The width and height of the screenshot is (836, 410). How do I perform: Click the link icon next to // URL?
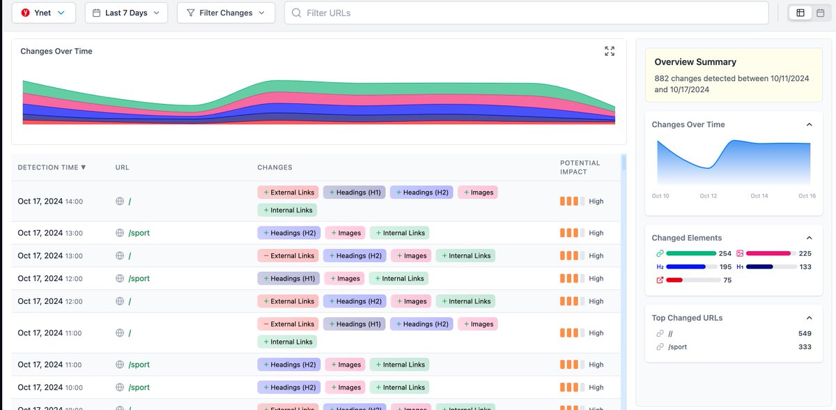click(x=660, y=333)
